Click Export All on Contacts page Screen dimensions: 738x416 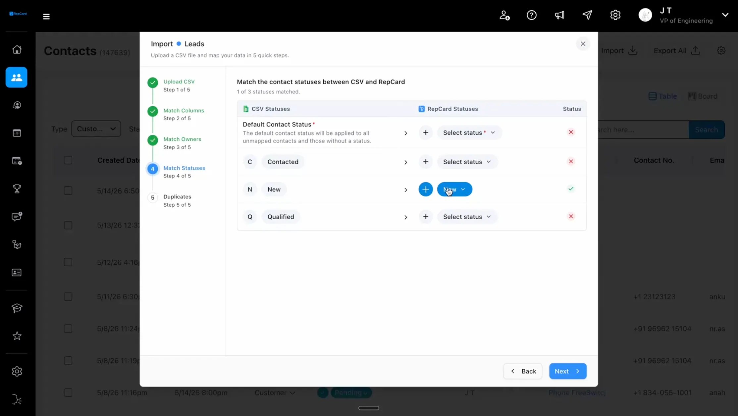(x=677, y=51)
